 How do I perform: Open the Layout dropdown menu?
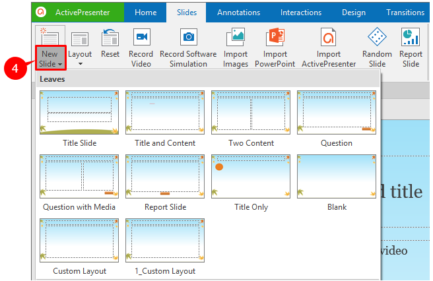(80, 48)
